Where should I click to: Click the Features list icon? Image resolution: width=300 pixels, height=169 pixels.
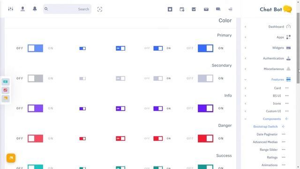(289, 79)
